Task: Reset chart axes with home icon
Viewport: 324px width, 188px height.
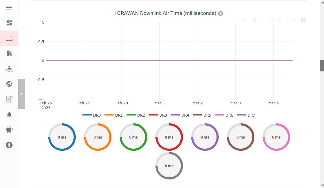Action: pyautogui.click(x=294, y=20)
